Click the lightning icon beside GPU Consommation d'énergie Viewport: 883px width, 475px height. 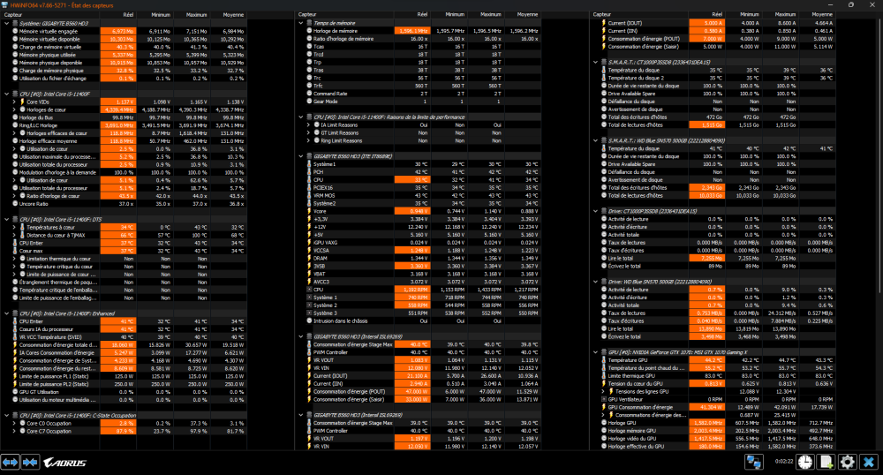point(604,407)
